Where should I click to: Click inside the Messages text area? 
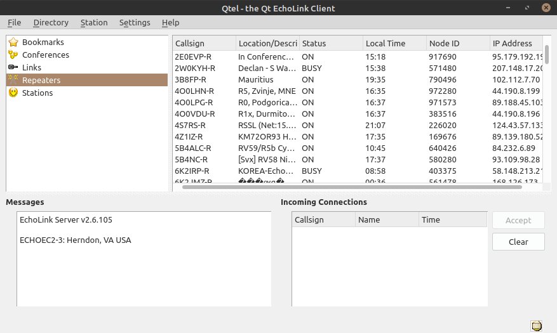tap(144, 259)
